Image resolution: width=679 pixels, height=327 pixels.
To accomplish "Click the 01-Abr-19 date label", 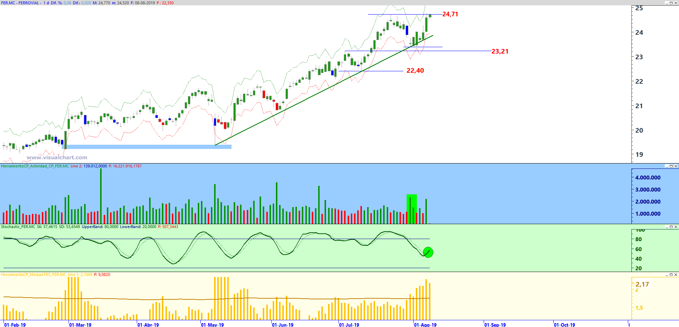I will 148,325.
